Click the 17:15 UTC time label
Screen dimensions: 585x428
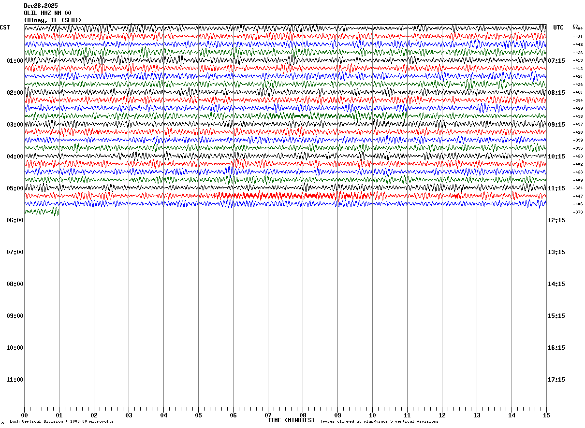[556, 380]
